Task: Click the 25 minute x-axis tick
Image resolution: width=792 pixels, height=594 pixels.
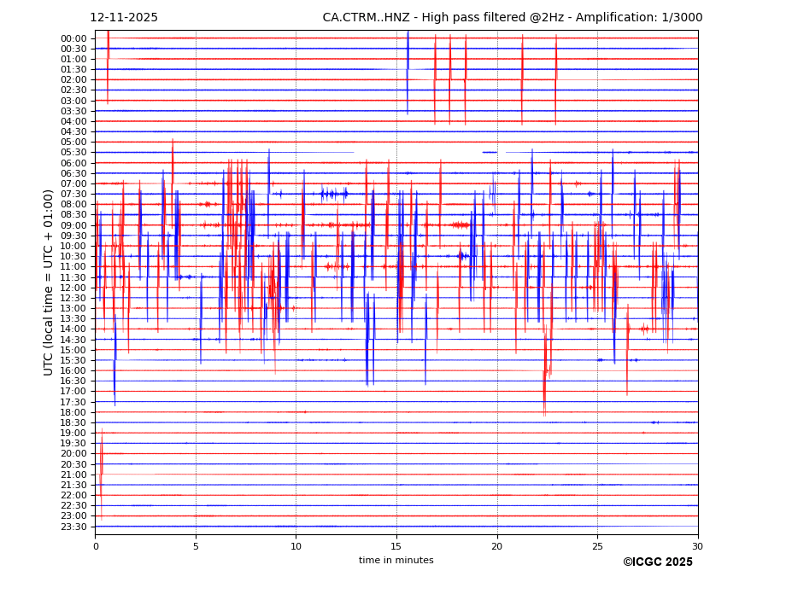Action: 597,546
